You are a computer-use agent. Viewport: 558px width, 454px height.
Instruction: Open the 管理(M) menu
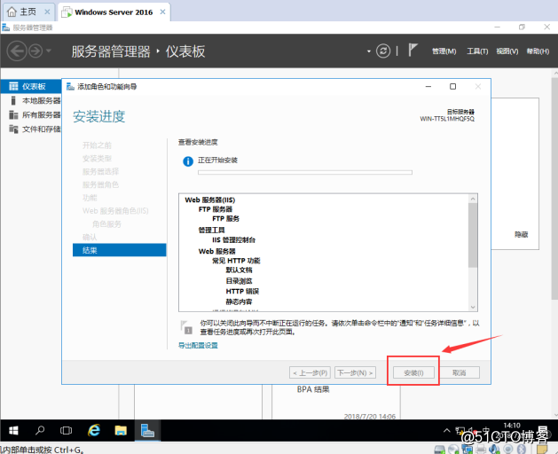point(444,51)
